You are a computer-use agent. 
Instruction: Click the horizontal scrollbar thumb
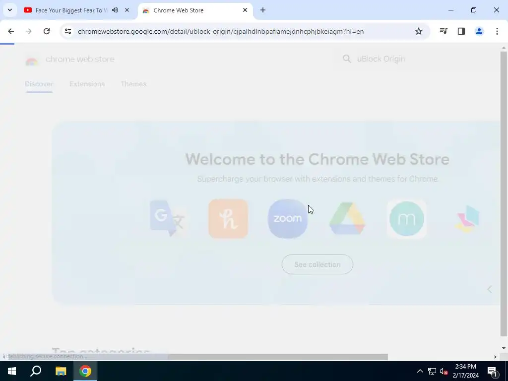[x=198, y=357]
